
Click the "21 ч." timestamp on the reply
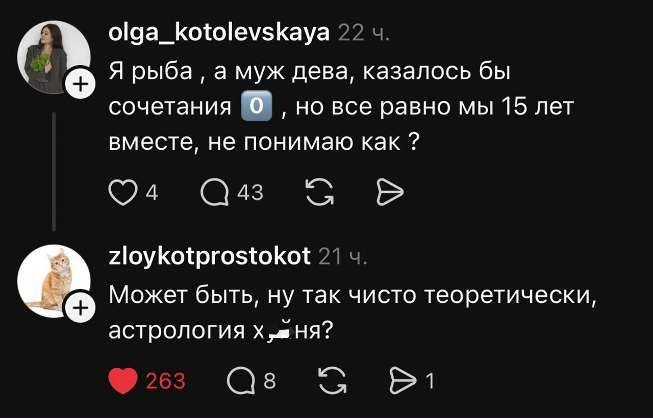[339, 257]
